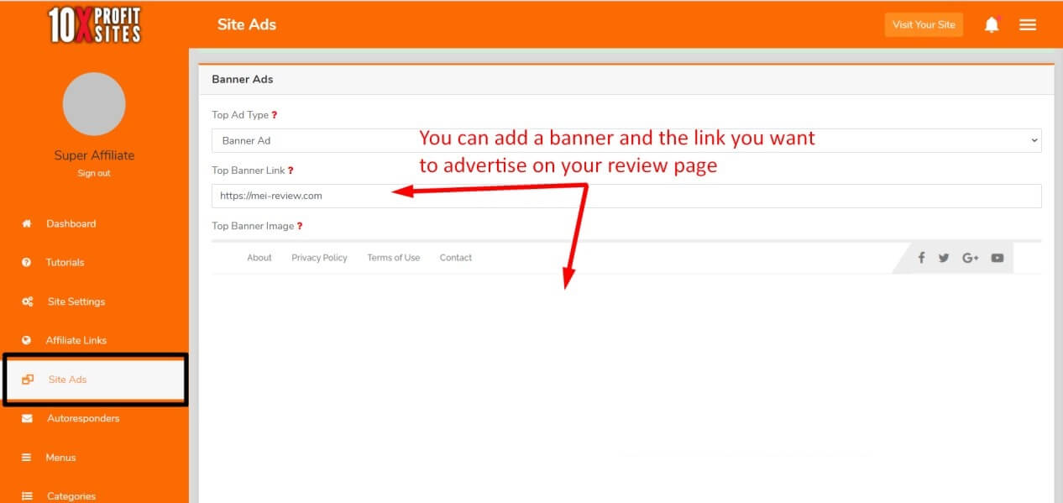The width and height of the screenshot is (1063, 503).
Task: Expand the Top Ad Type dropdown
Action: coord(626,141)
